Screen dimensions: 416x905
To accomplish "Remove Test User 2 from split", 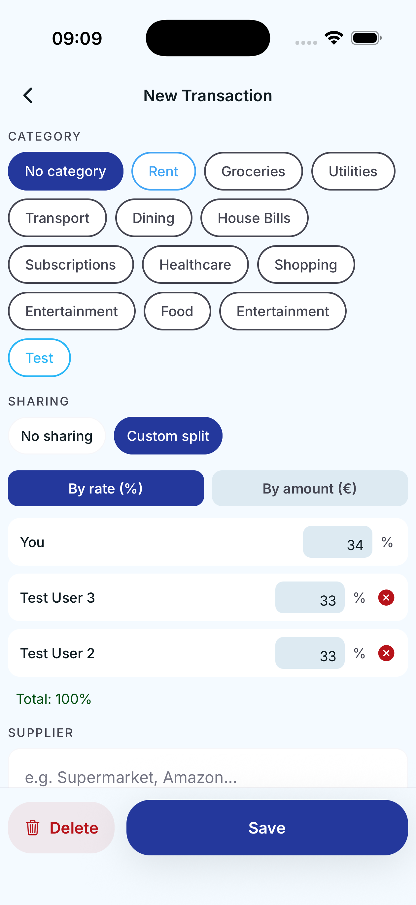I will [386, 653].
